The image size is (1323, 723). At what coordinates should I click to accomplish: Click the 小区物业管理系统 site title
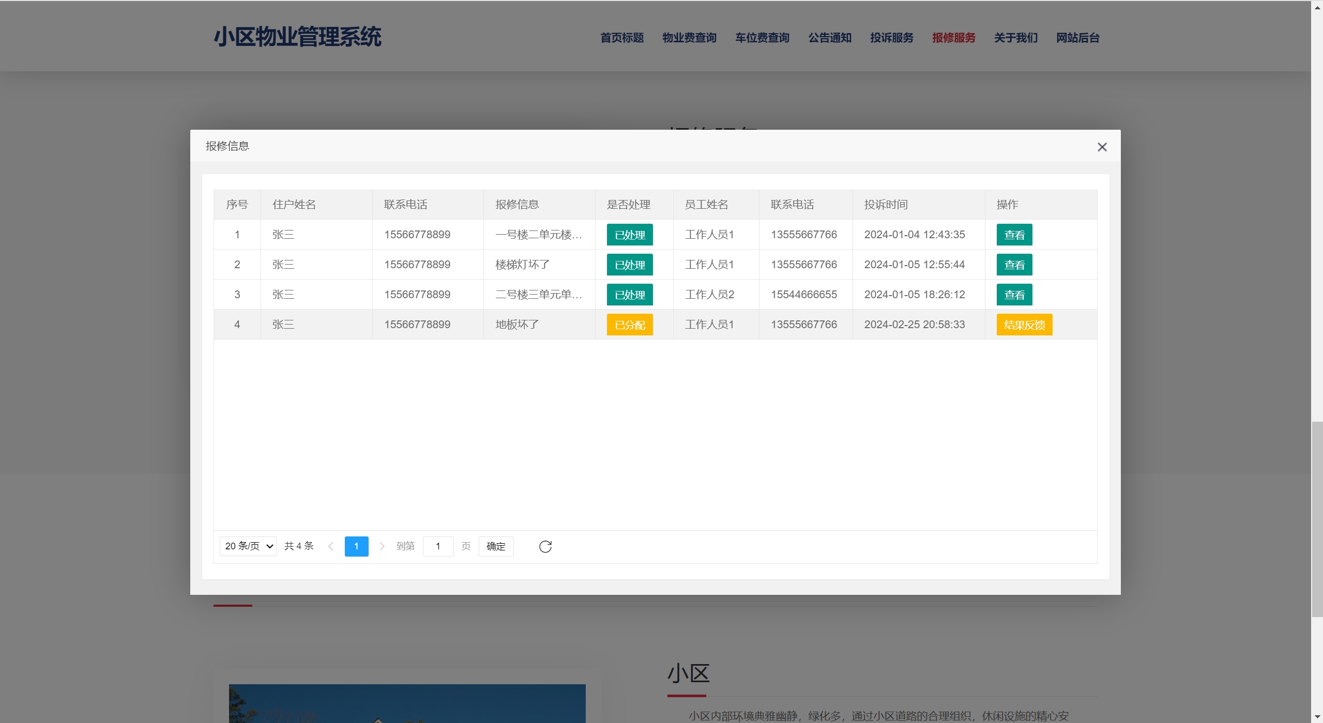(297, 37)
